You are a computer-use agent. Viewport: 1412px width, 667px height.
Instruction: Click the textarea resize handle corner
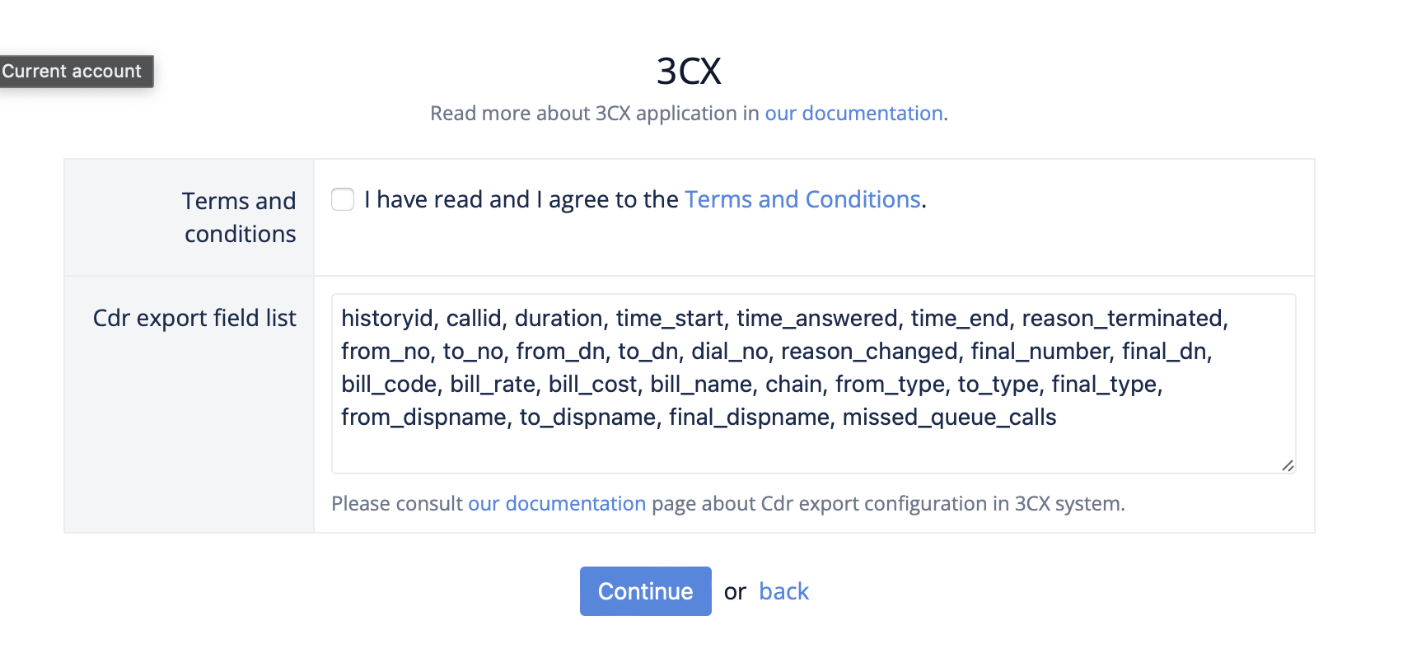[1288, 465]
